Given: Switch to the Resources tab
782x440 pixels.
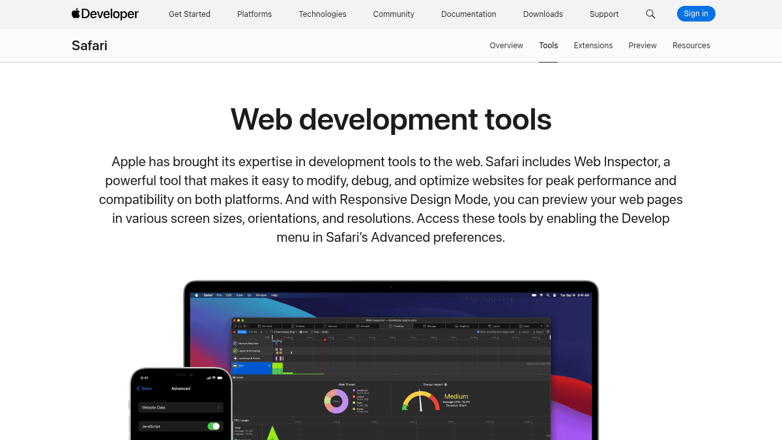Looking at the screenshot, I should (691, 46).
